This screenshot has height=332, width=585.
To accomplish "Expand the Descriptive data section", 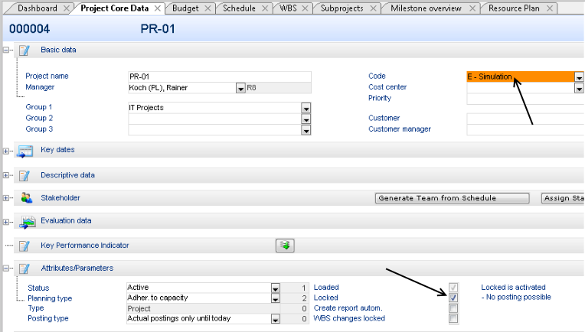I will coord(6,175).
